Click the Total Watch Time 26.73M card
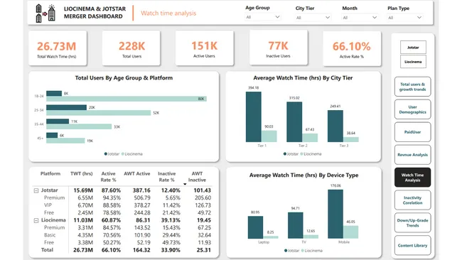 point(58,48)
